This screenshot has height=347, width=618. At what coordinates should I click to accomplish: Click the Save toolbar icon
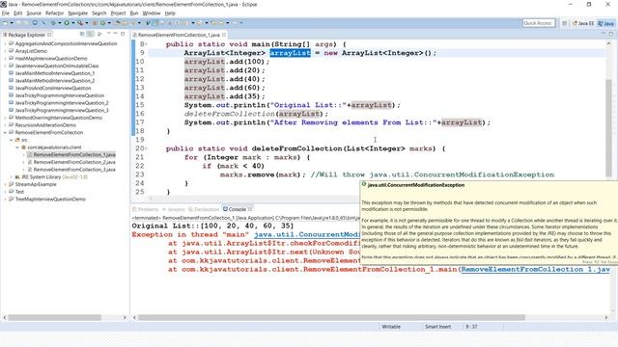[x=19, y=23]
